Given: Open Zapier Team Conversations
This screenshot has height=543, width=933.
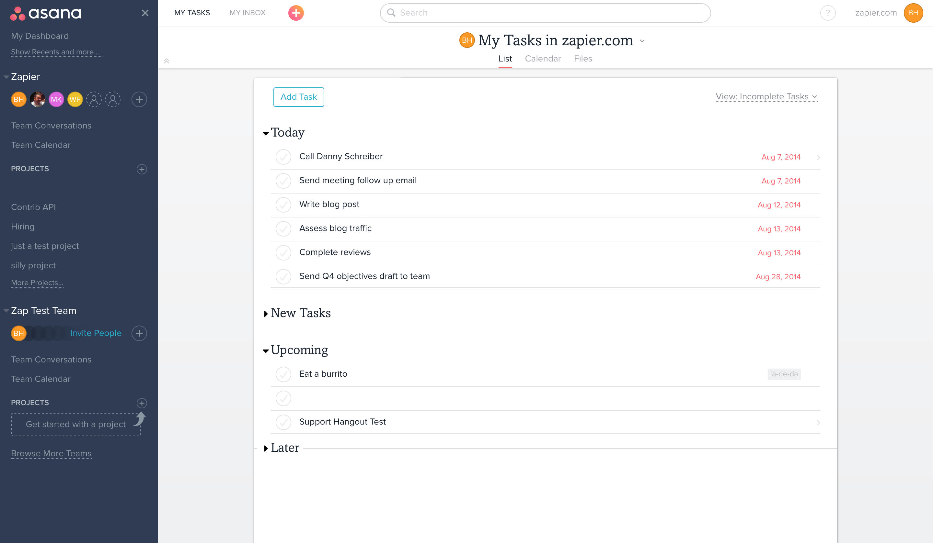Looking at the screenshot, I should coord(51,126).
